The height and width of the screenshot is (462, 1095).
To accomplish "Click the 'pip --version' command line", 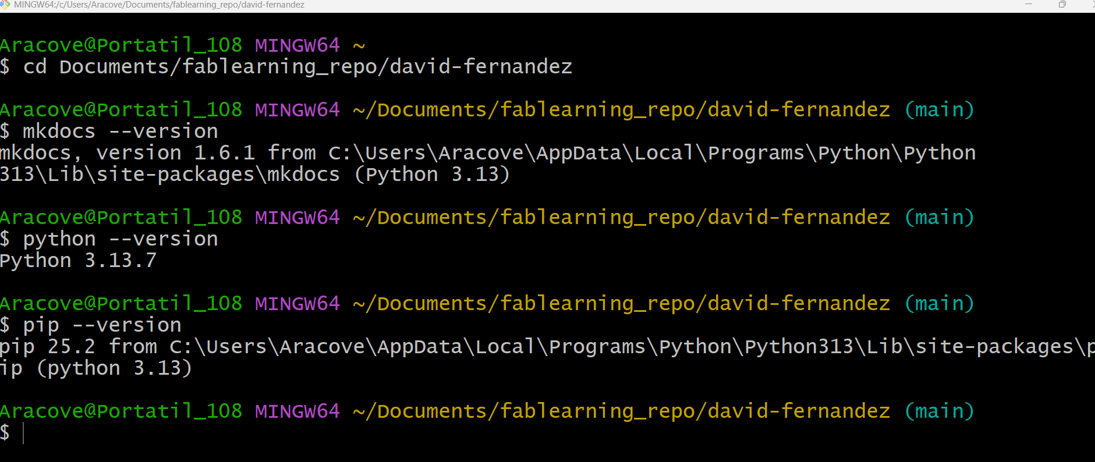I will pyautogui.click(x=102, y=325).
